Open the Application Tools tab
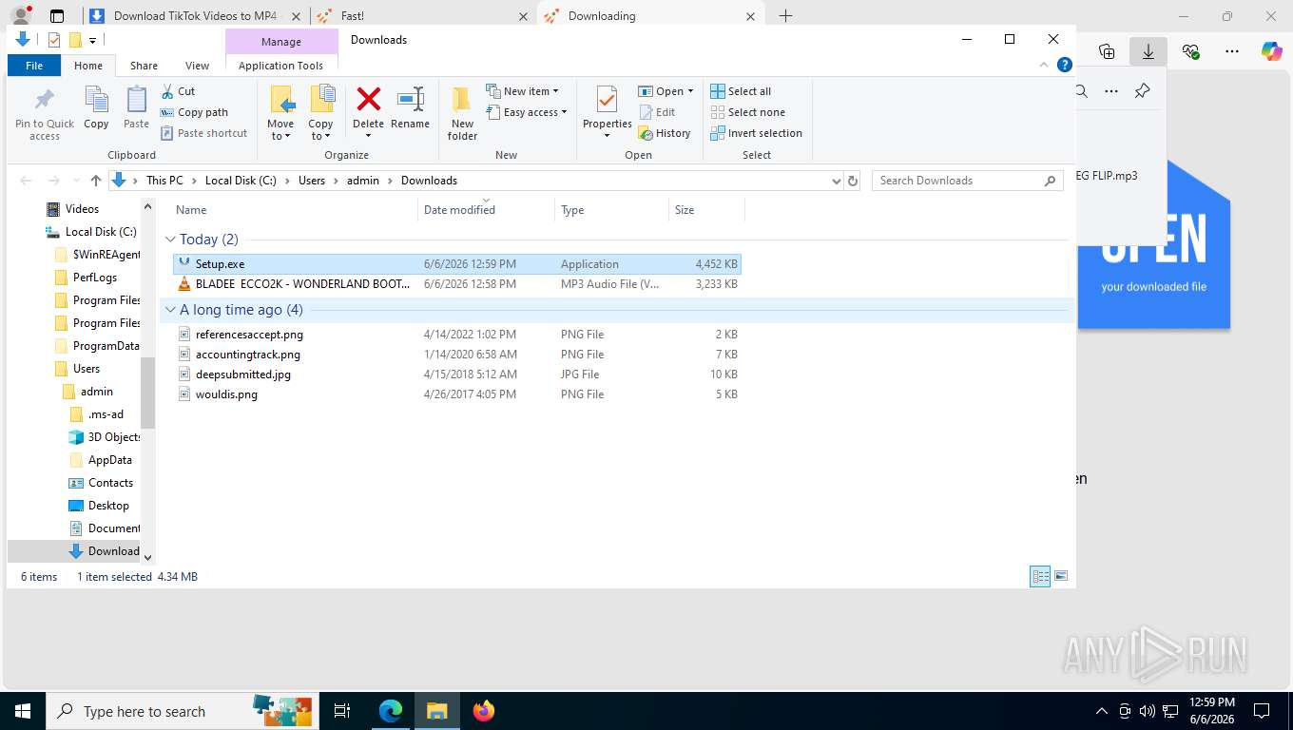The width and height of the screenshot is (1293, 730). [x=280, y=66]
